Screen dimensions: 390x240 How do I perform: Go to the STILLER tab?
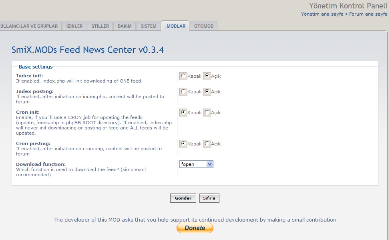click(100, 26)
